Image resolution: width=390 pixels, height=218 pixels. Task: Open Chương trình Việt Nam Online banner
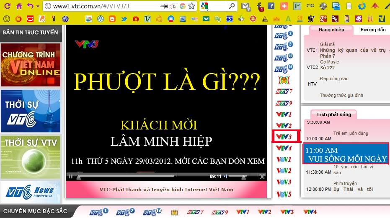(31, 65)
